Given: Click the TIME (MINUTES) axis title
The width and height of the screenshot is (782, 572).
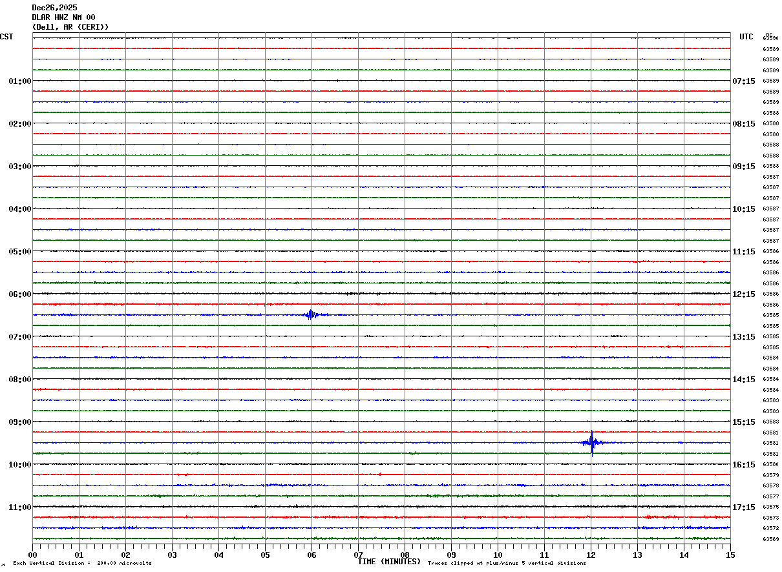Looking at the screenshot, I should click(389, 562).
